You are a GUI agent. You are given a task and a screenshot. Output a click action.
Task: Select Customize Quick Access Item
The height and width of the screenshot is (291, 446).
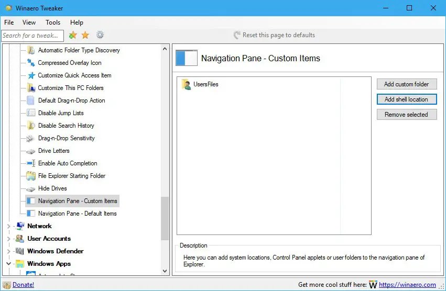point(74,75)
